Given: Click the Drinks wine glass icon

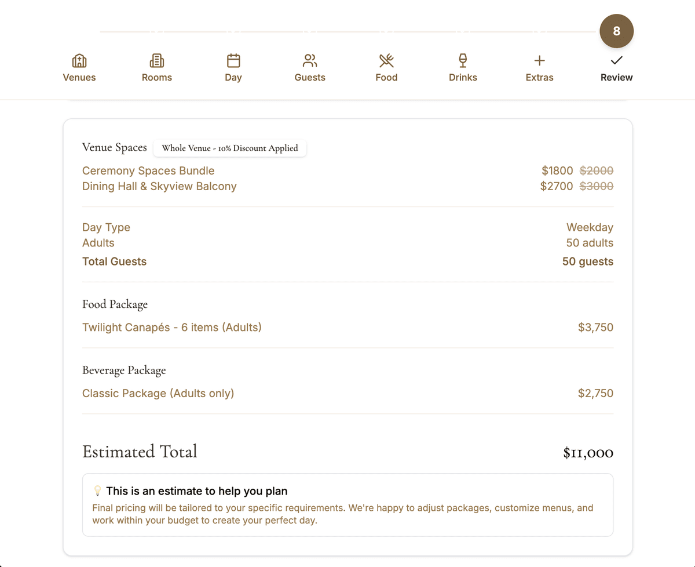Looking at the screenshot, I should [x=463, y=60].
